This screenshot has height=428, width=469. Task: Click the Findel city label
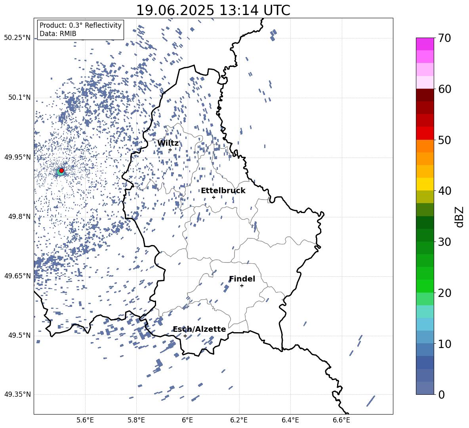click(x=242, y=279)
